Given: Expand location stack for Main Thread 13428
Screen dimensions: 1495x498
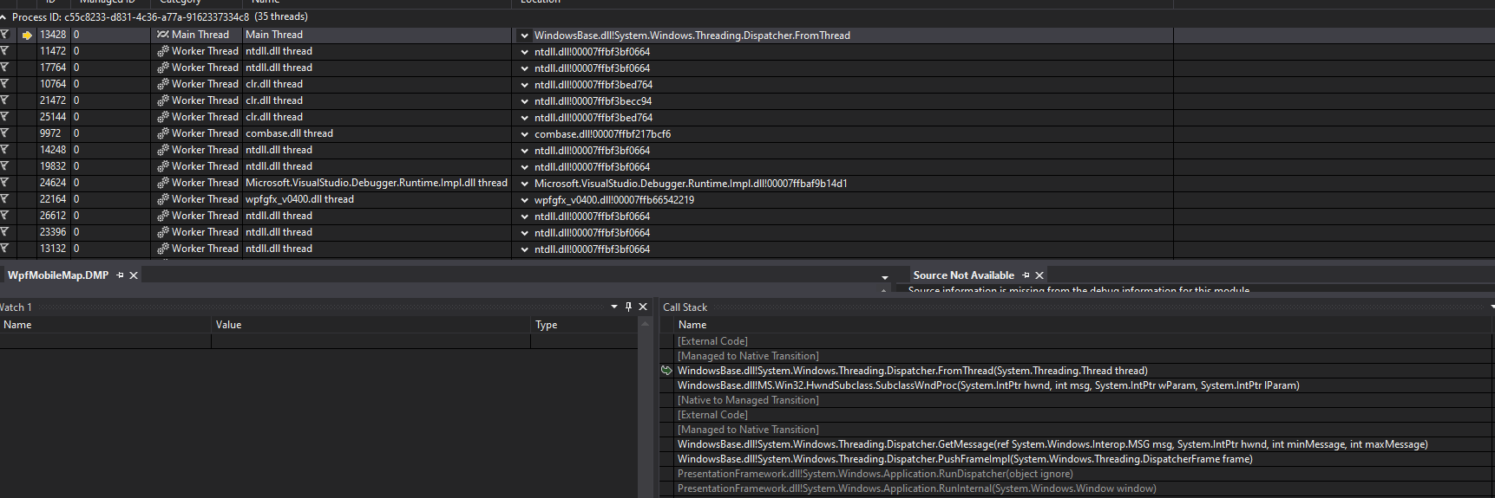Looking at the screenshot, I should coord(524,36).
